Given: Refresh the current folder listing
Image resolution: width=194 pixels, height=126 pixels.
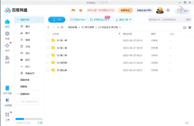Looking at the screenshot, I should (x=62, y=27).
